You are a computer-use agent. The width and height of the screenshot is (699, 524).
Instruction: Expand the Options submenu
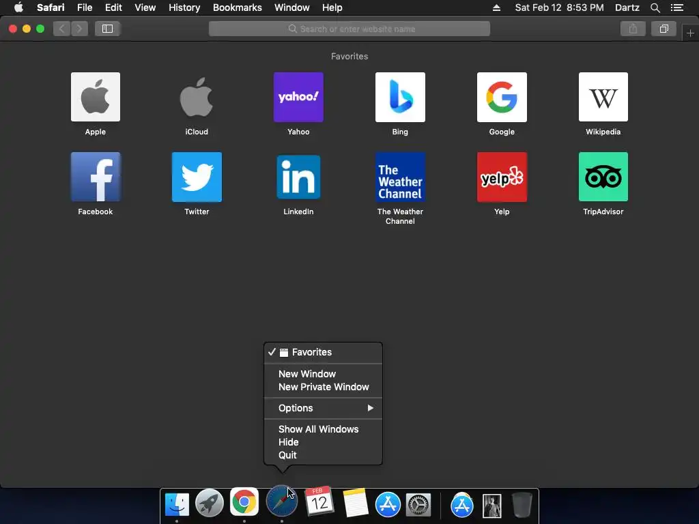(x=323, y=408)
